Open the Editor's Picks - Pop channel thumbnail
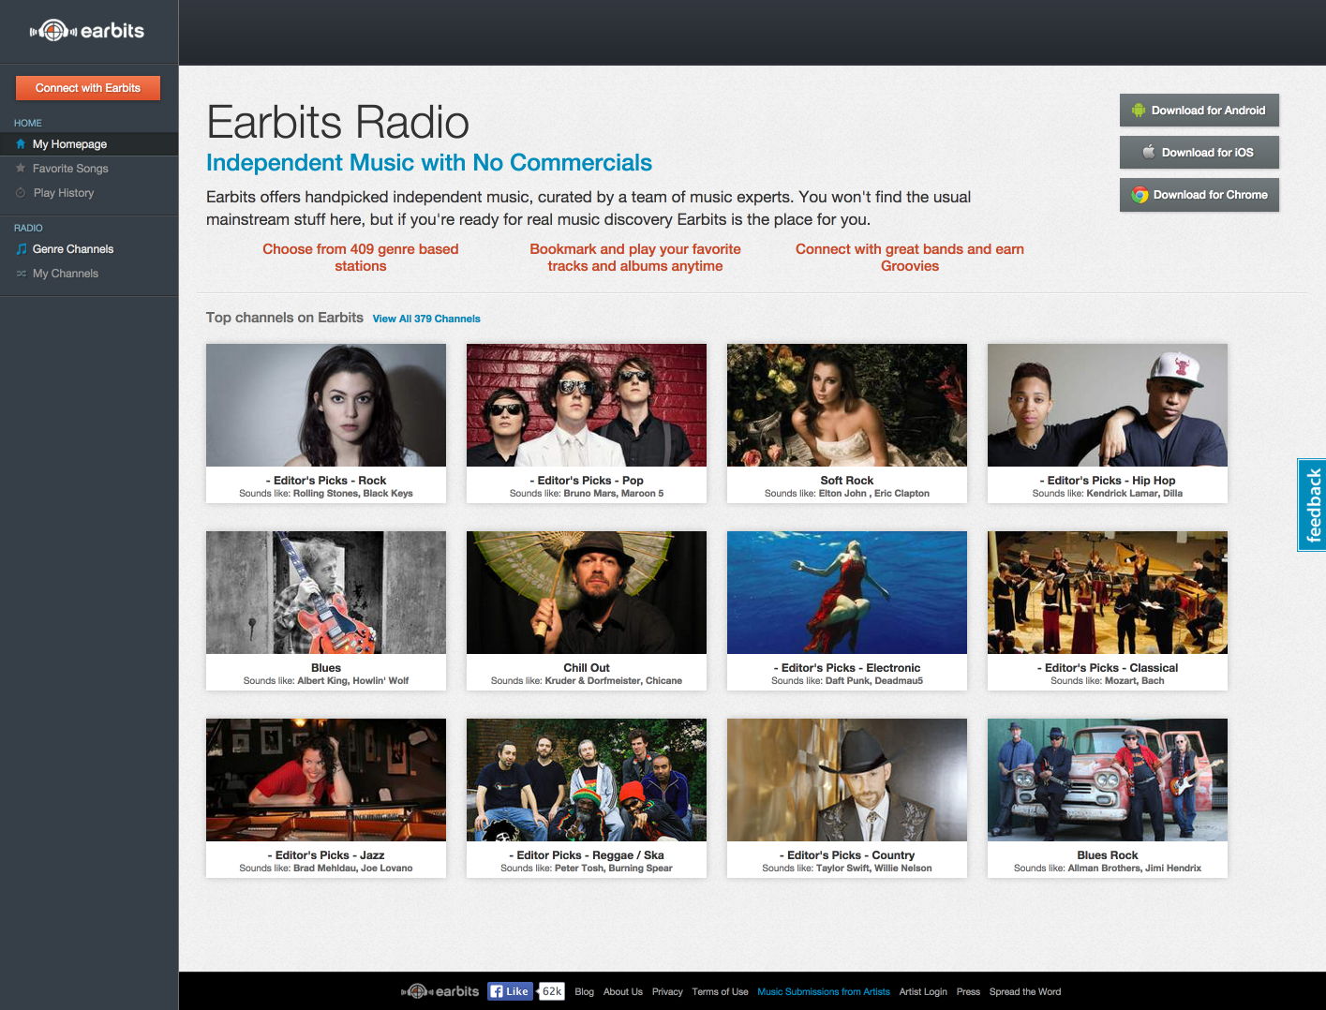This screenshot has height=1010, width=1326. 587,405
